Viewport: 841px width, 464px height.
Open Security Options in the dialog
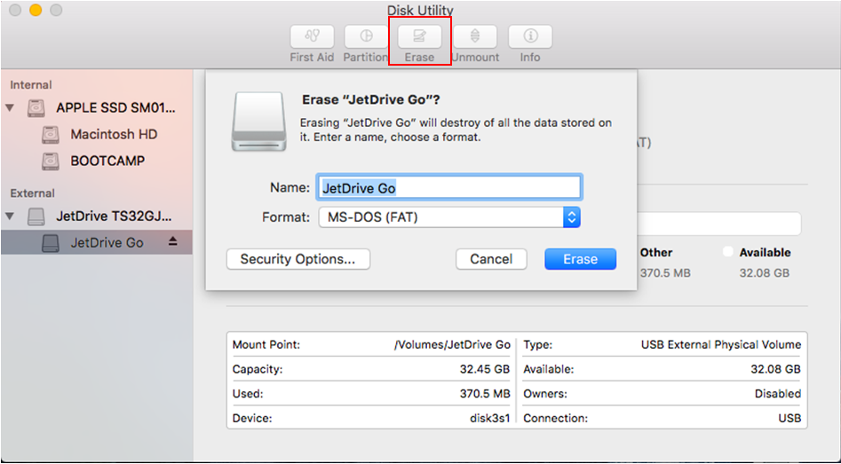[298, 259]
